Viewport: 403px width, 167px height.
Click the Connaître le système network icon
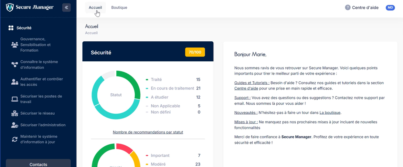(x=15, y=65)
